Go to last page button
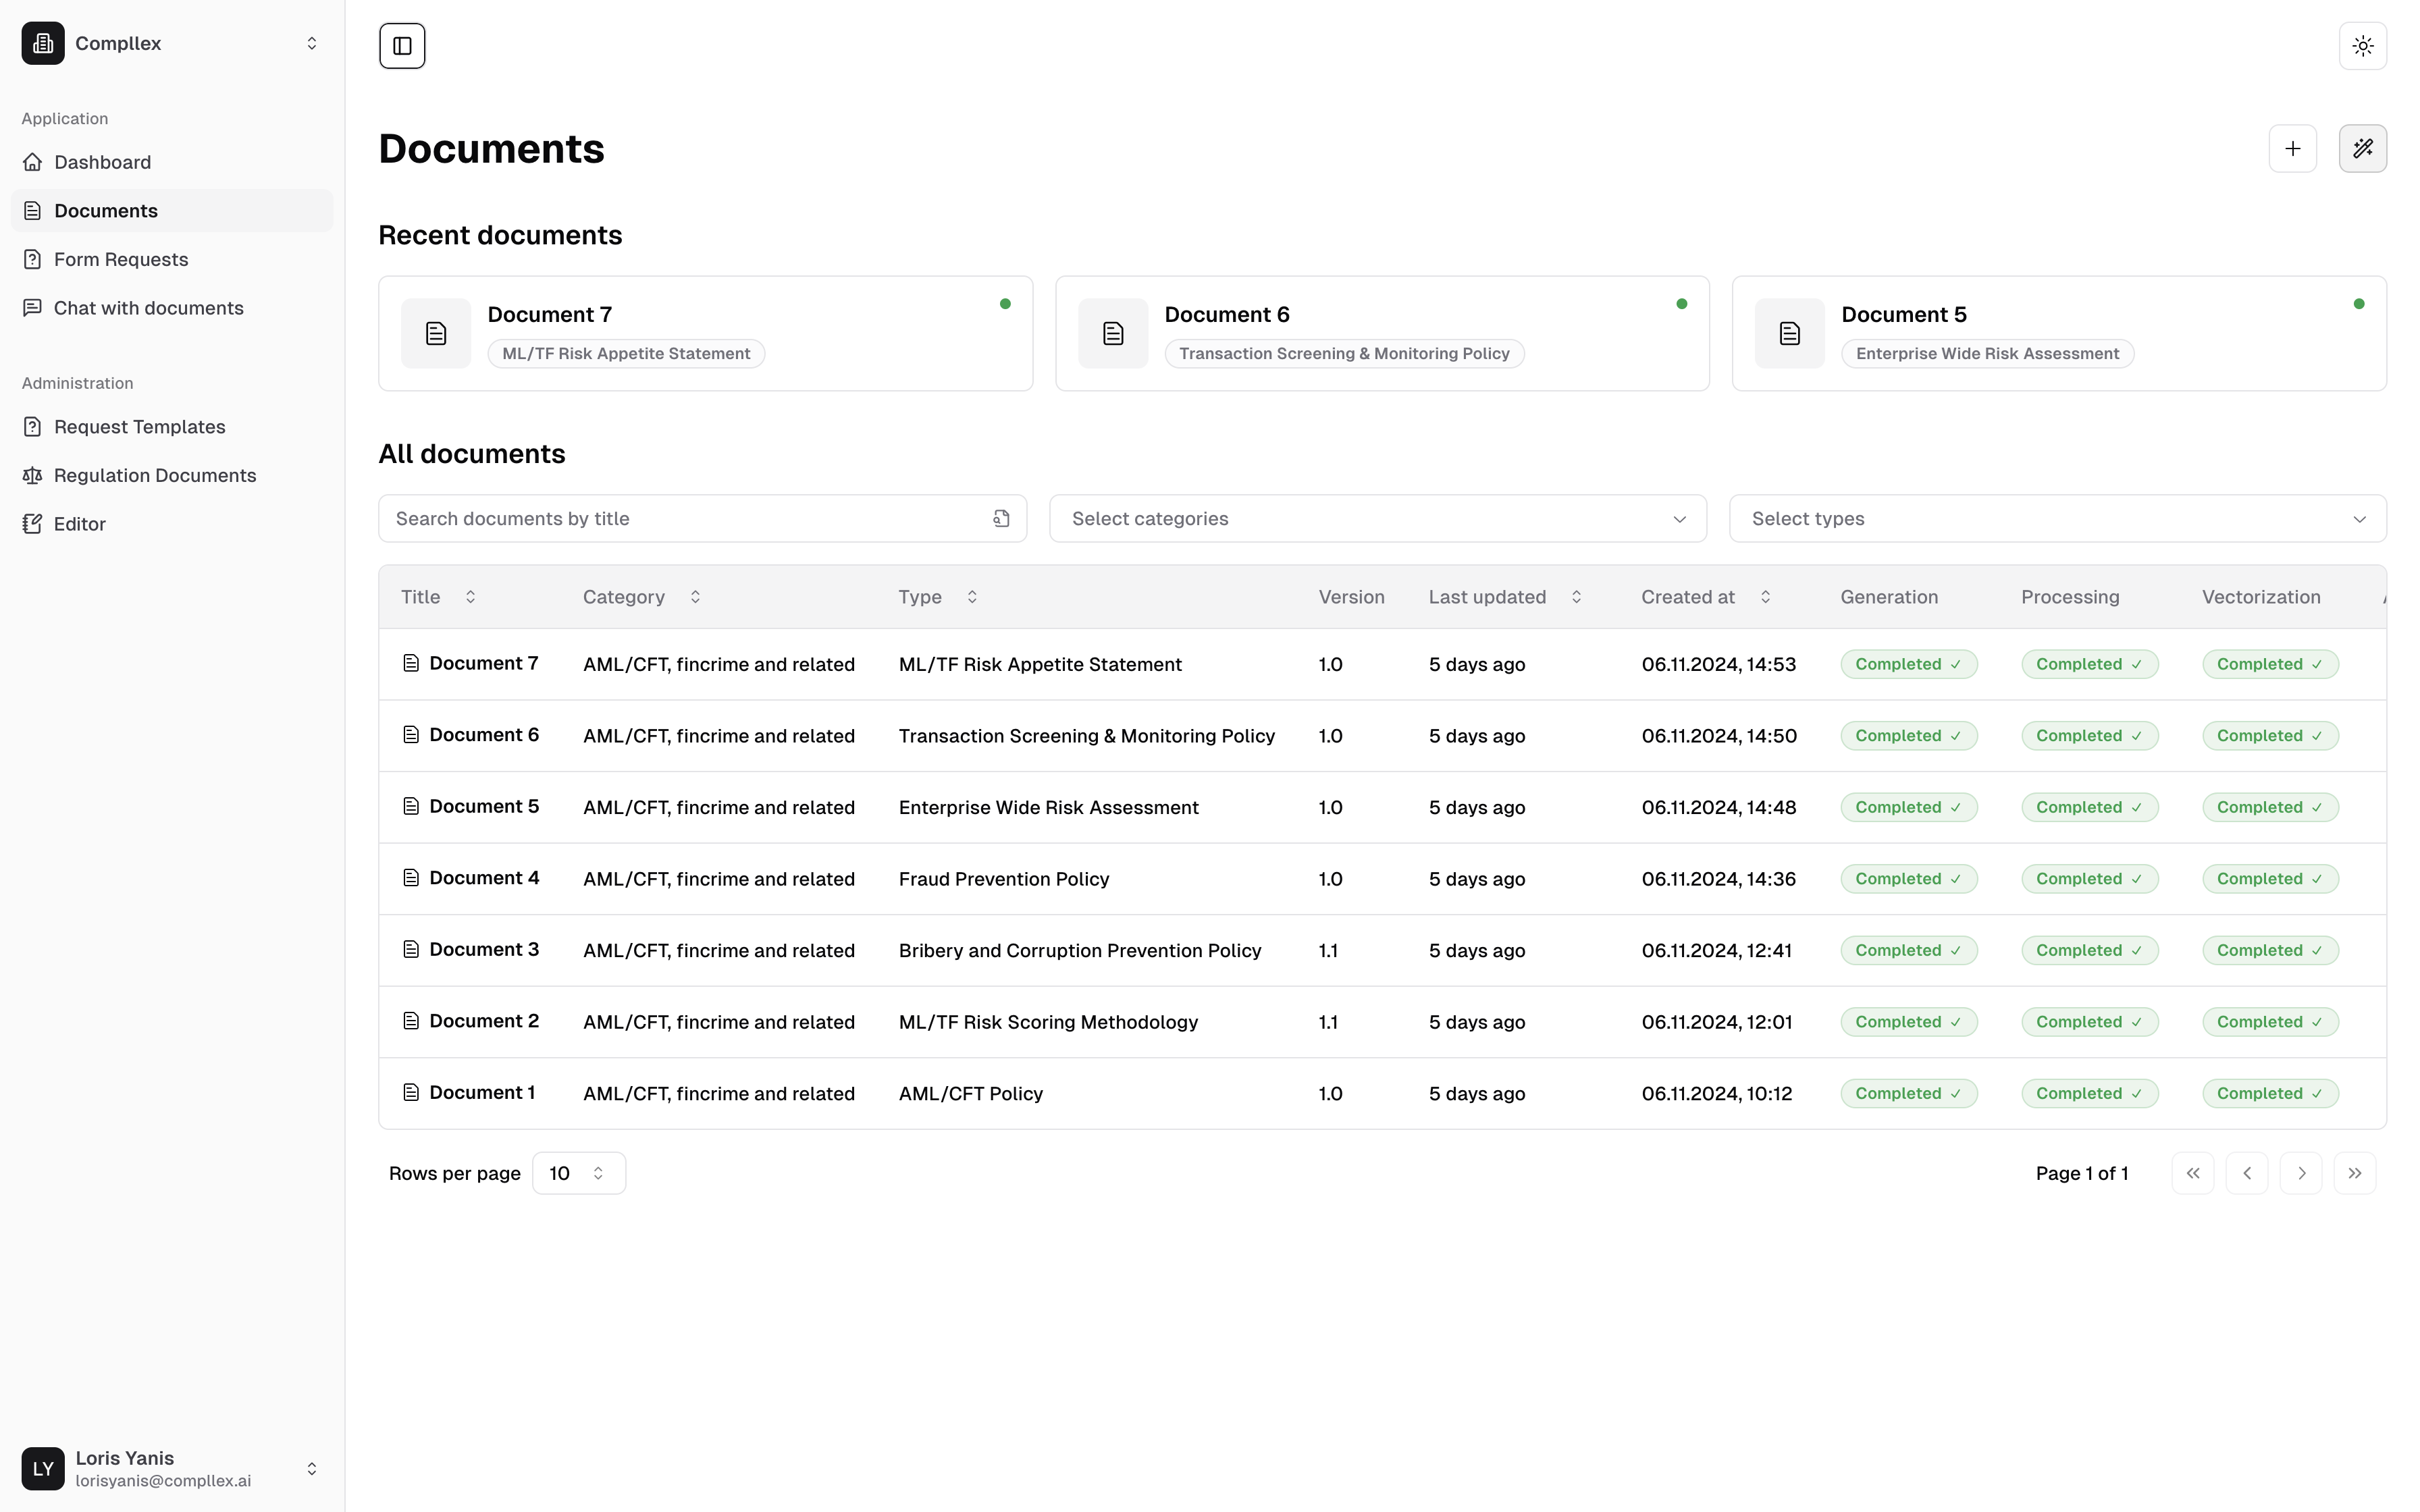The image size is (2420, 1512). point(2354,1174)
